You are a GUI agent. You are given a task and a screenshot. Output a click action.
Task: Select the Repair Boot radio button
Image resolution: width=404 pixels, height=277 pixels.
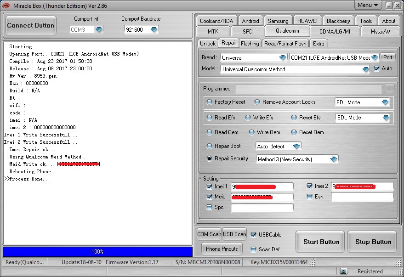tap(209, 146)
